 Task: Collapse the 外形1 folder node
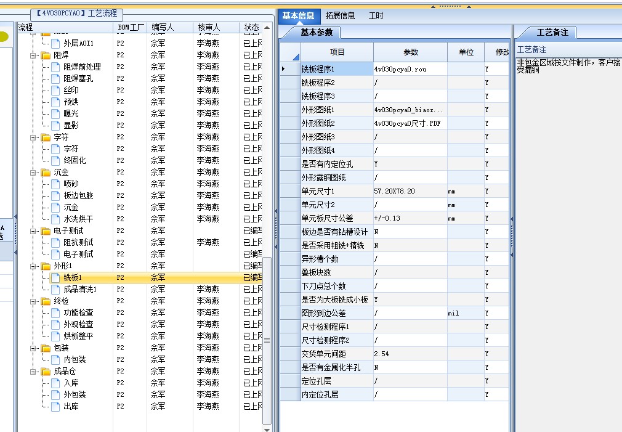click(33, 266)
